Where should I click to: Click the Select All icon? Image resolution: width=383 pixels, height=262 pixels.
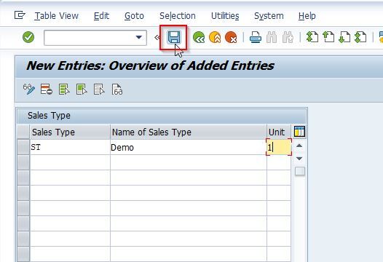pyautogui.click(x=64, y=89)
